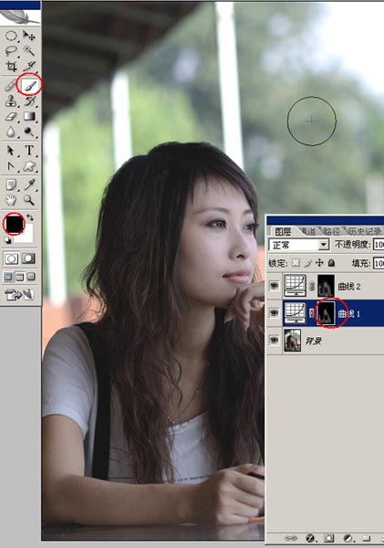
Task: Select the 曲线 2 layer mask thumbnail
Action: pos(326,286)
